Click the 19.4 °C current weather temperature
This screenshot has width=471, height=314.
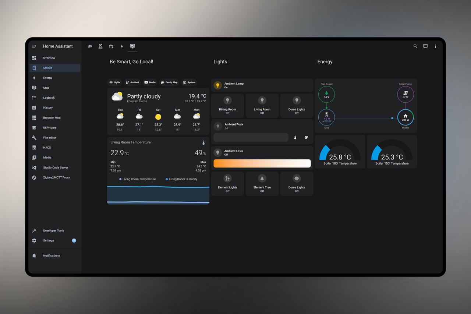click(197, 96)
